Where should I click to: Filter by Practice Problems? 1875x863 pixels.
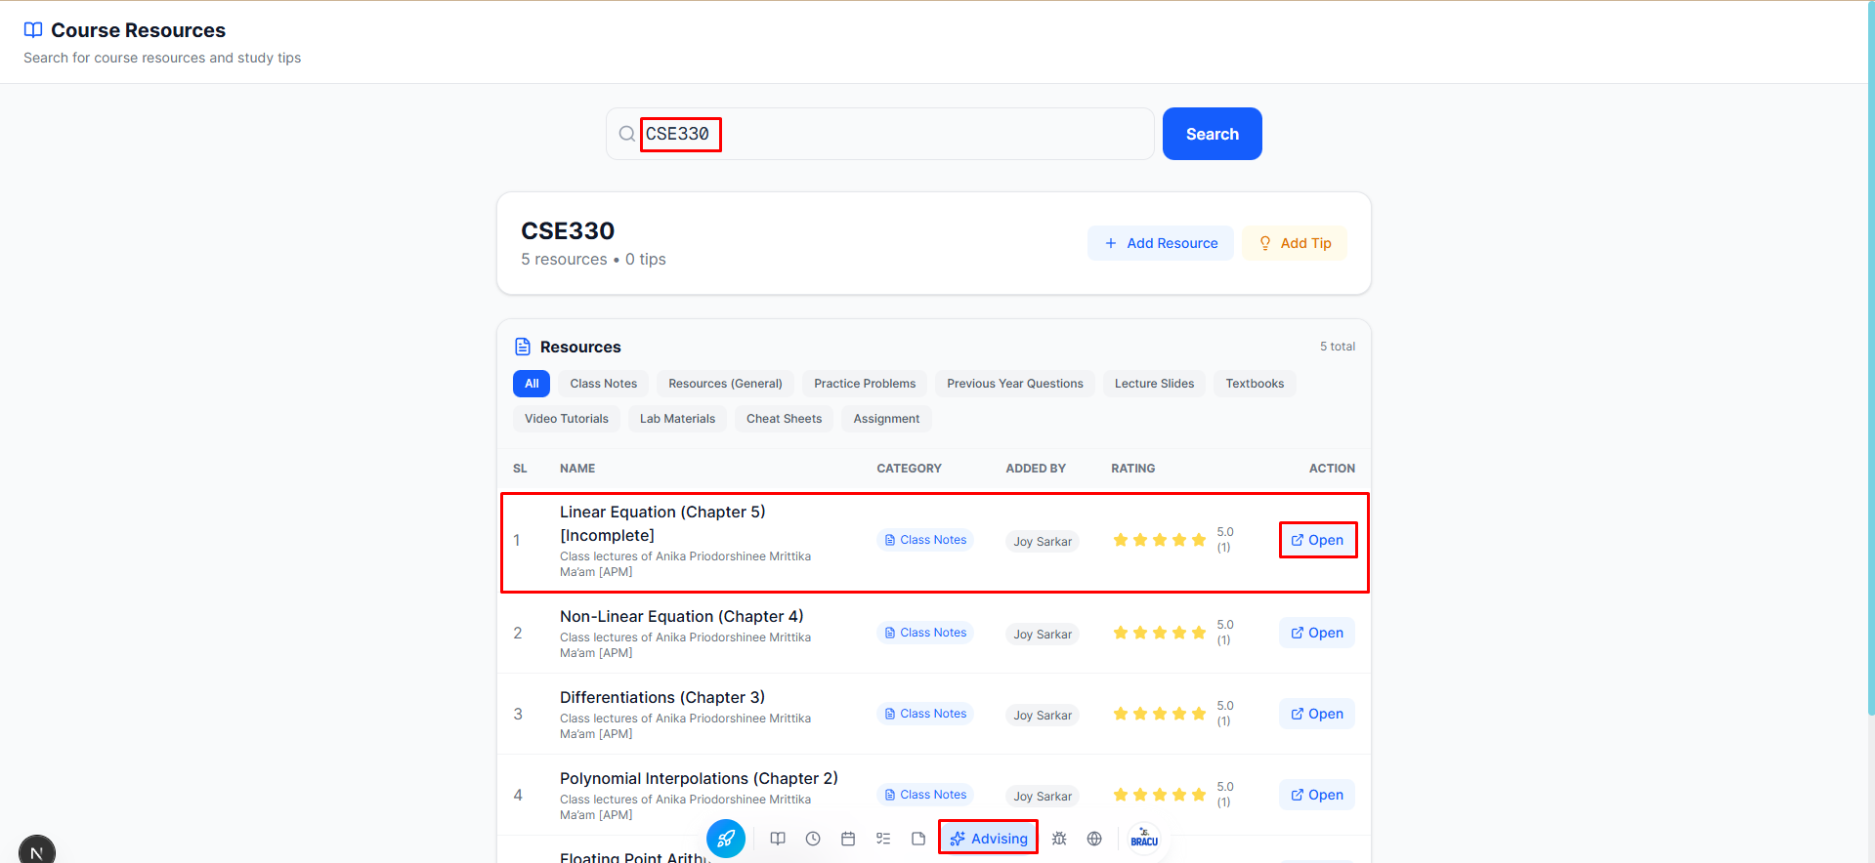865,384
